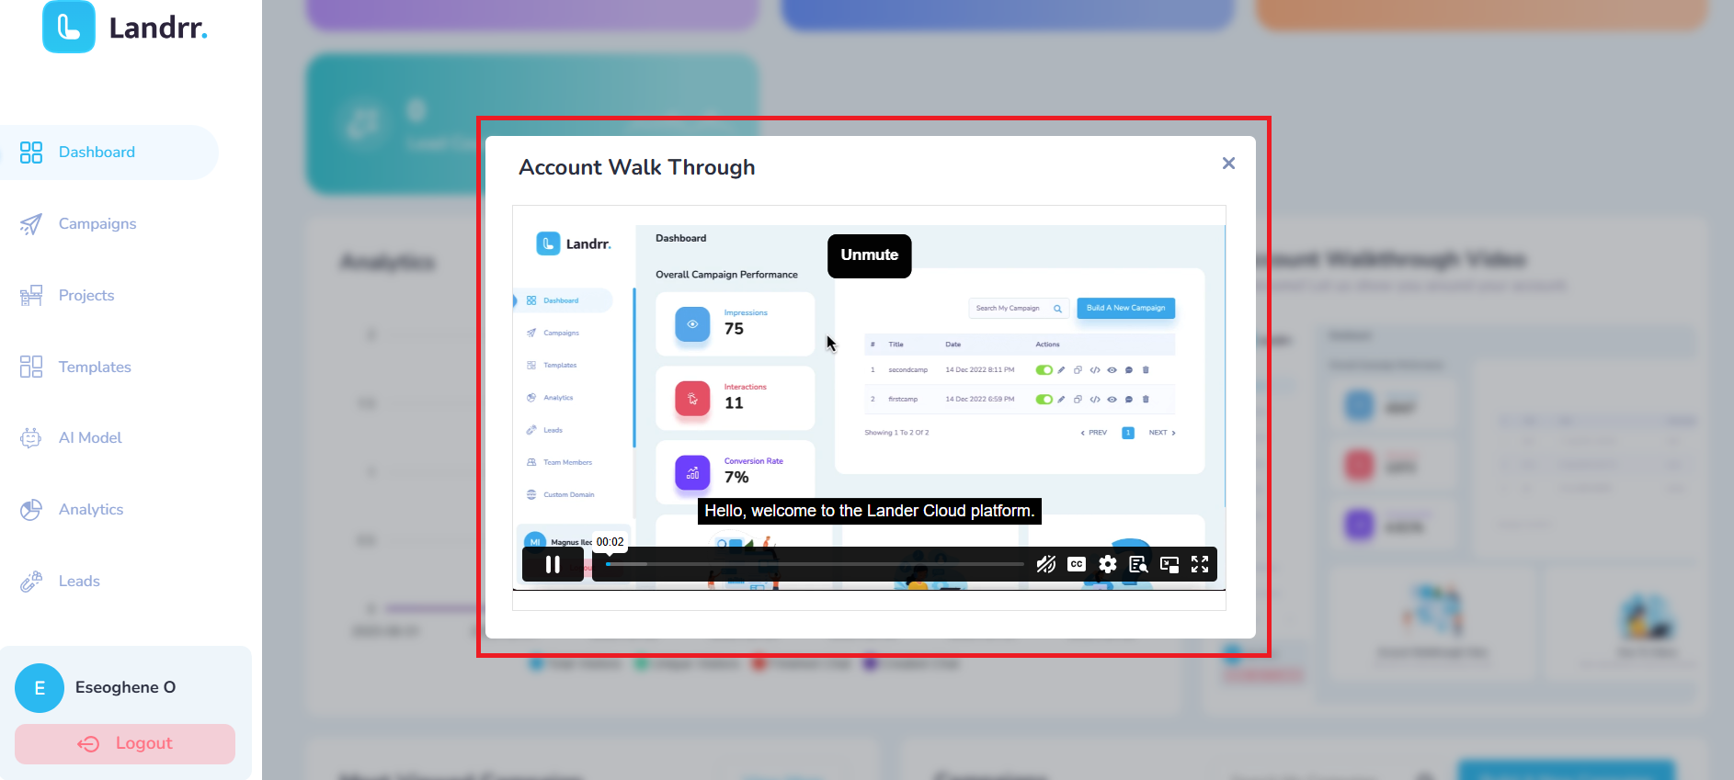Click the Eseoghene O profile name
The height and width of the screenshot is (780, 1734).
[125, 687]
